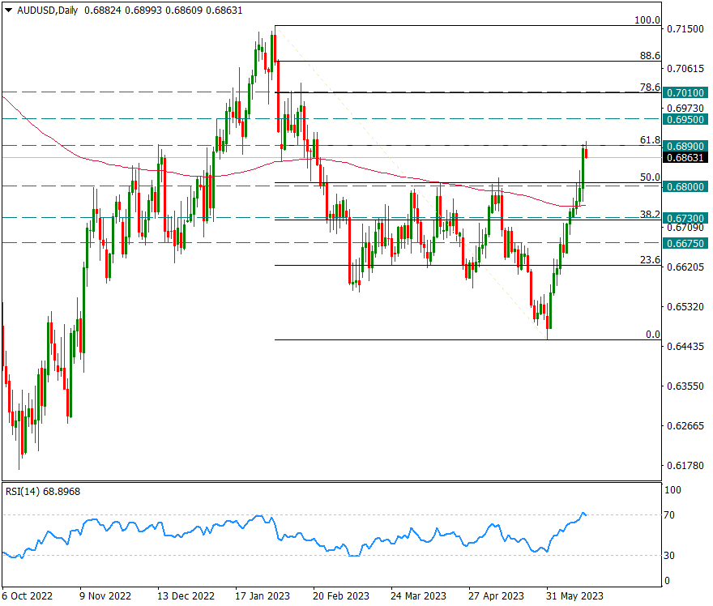
Task: Click the 9 Nov 2022 date label
Action: coord(105,596)
